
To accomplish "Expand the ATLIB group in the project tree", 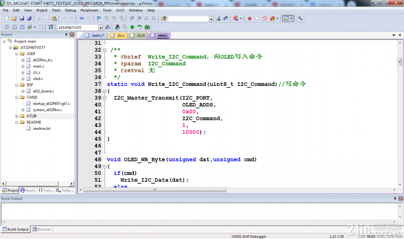I will click(16, 116).
